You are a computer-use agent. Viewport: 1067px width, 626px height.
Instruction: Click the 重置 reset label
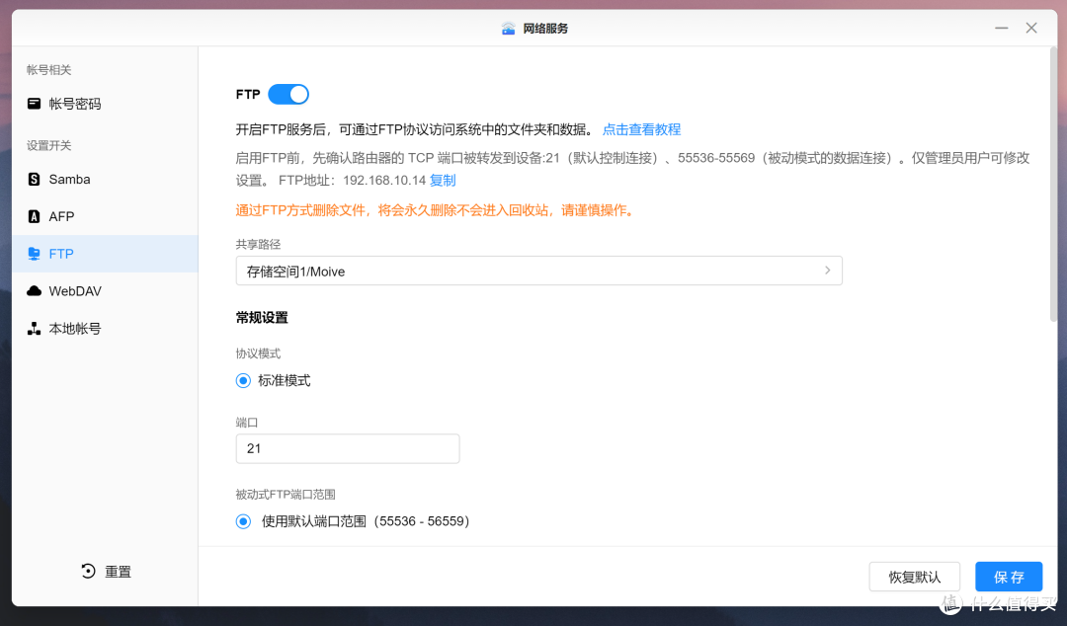point(118,572)
